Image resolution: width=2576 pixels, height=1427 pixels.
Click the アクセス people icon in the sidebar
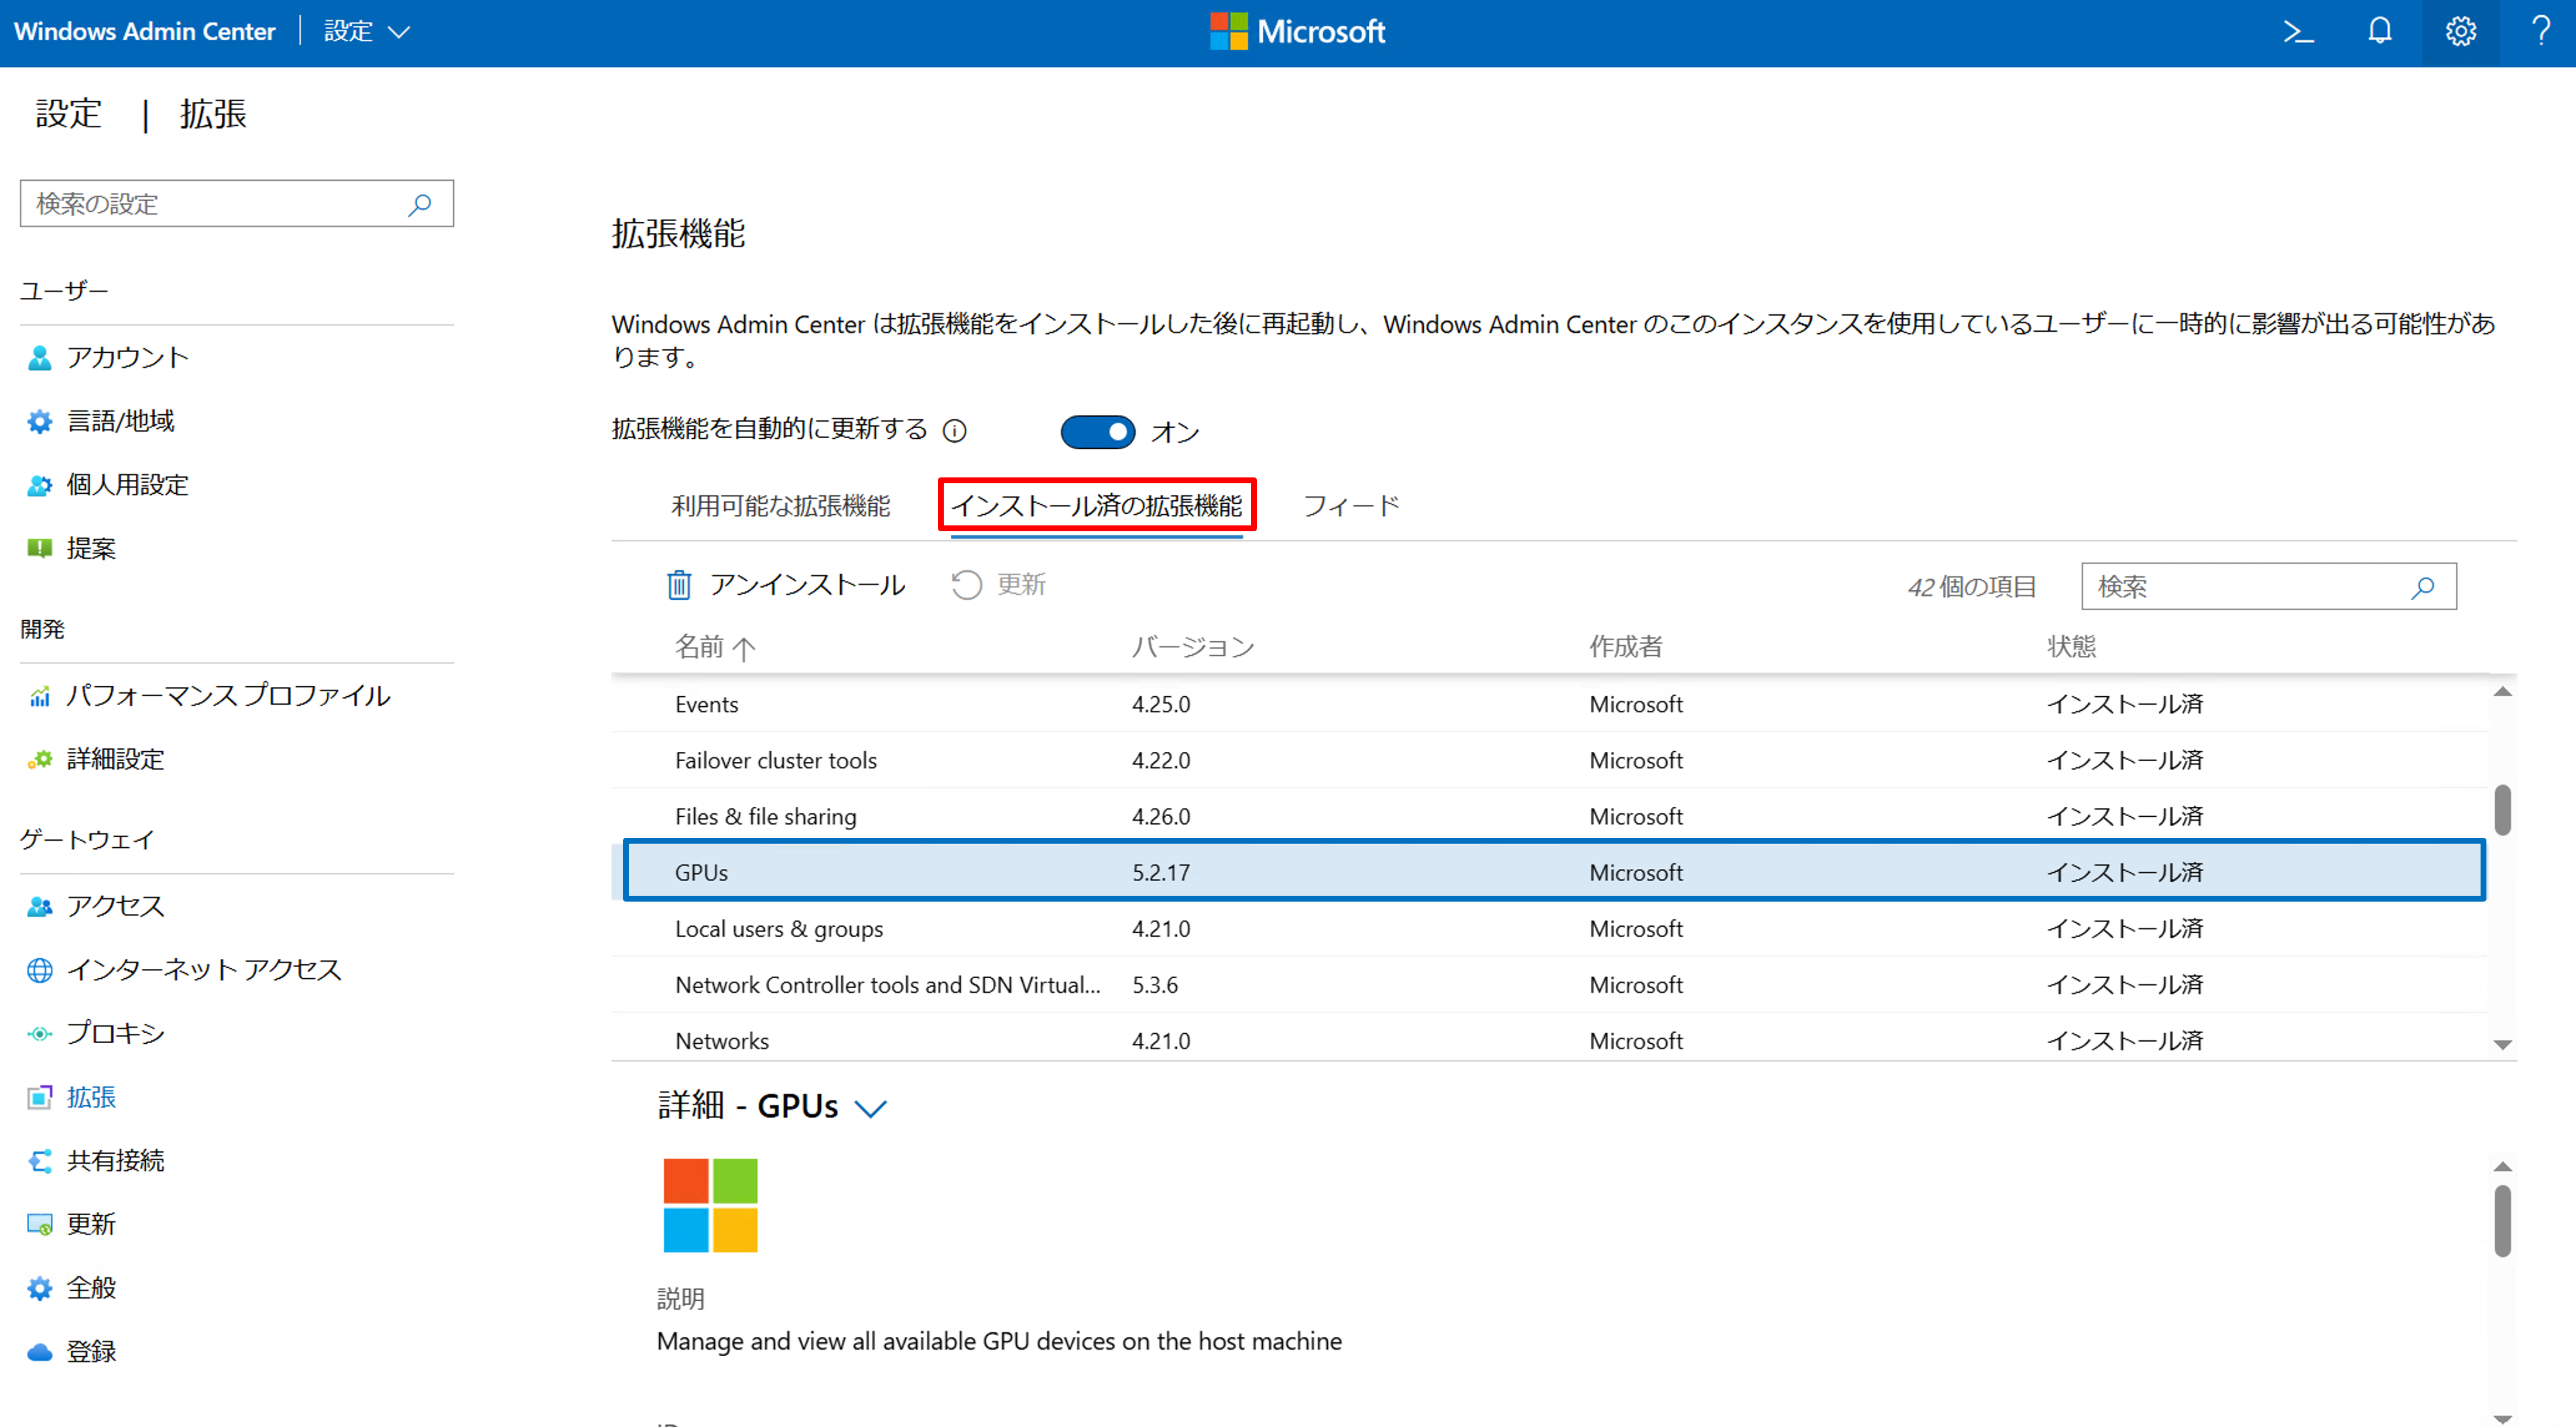pos(39,906)
